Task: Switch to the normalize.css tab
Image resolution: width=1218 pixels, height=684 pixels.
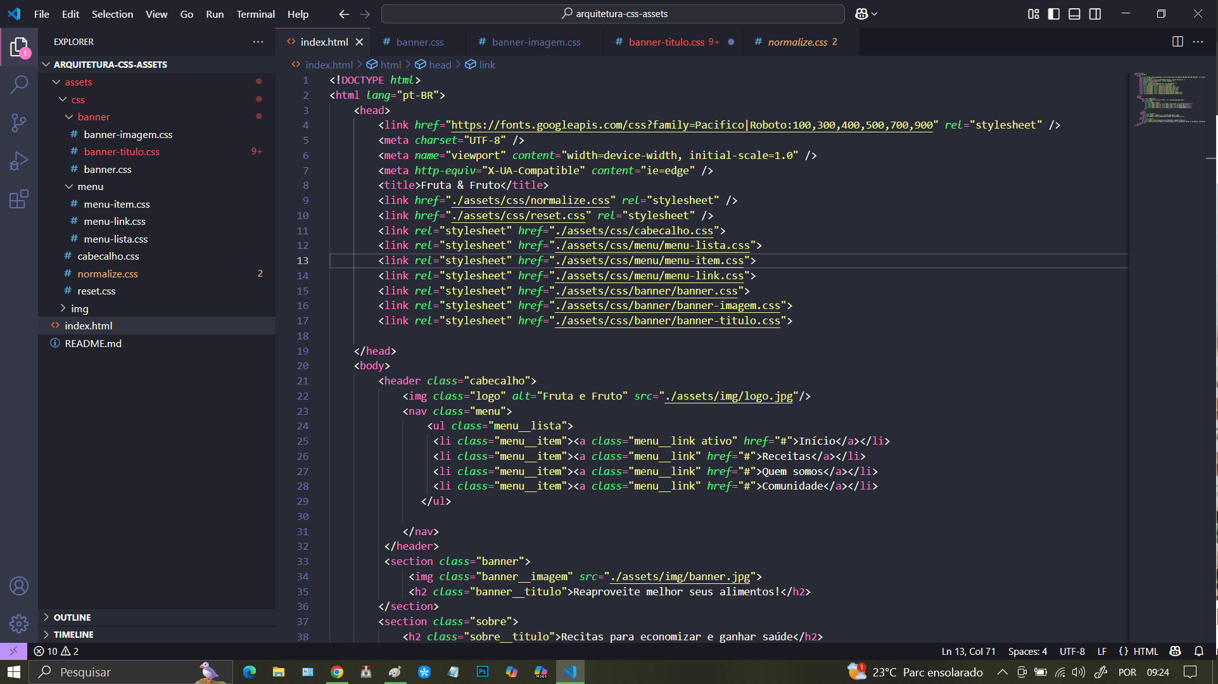Action: pyautogui.click(x=802, y=42)
